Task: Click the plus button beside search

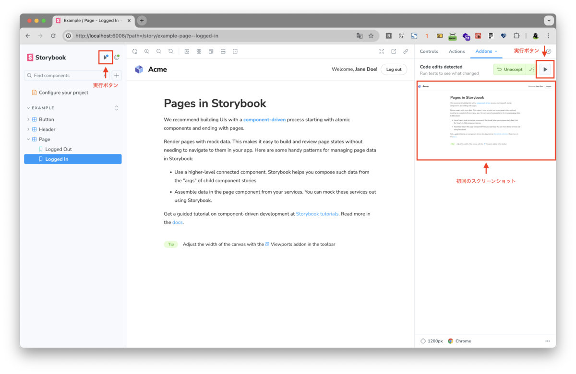Action: [117, 75]
